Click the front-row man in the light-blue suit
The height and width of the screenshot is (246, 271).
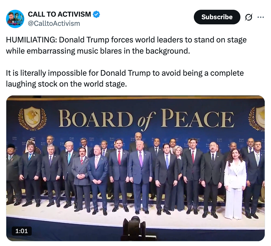pos(97,178)
